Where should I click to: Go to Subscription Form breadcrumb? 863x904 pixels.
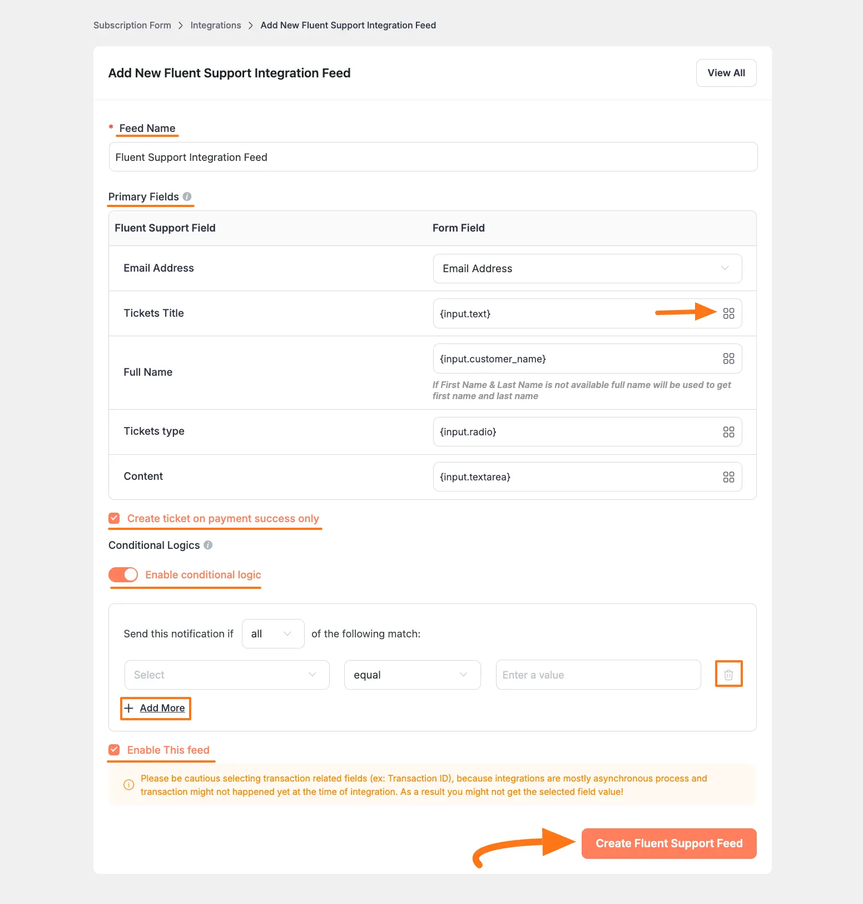tap(132, 25)
